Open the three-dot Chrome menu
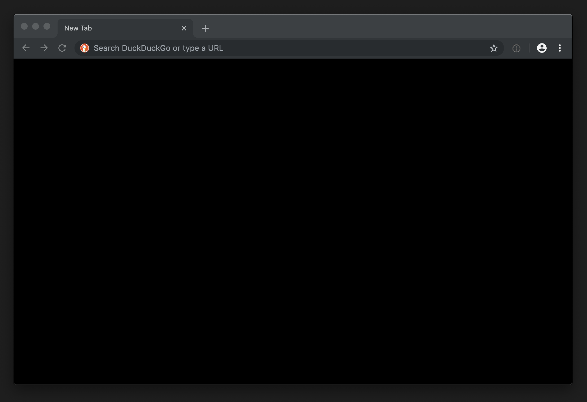587x402 pixels. coord(560,48)
